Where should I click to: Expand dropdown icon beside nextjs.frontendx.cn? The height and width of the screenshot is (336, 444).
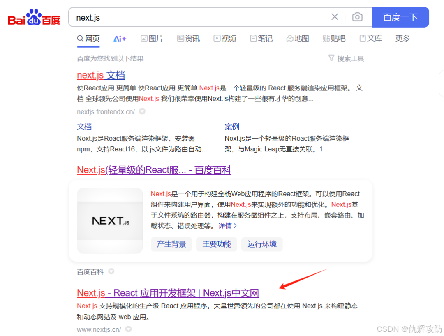[142, 111]
